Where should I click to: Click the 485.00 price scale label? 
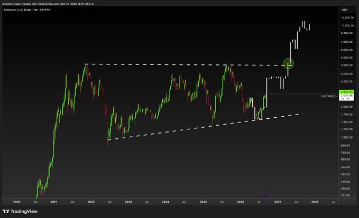point(345,175)
